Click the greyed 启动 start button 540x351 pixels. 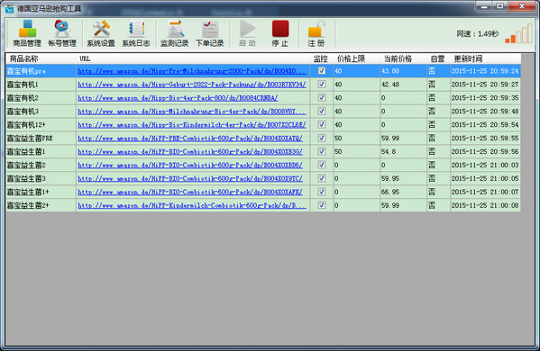coord(247,33)
